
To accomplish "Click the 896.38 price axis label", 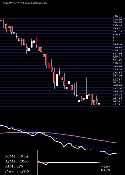I will coord(117,25).
